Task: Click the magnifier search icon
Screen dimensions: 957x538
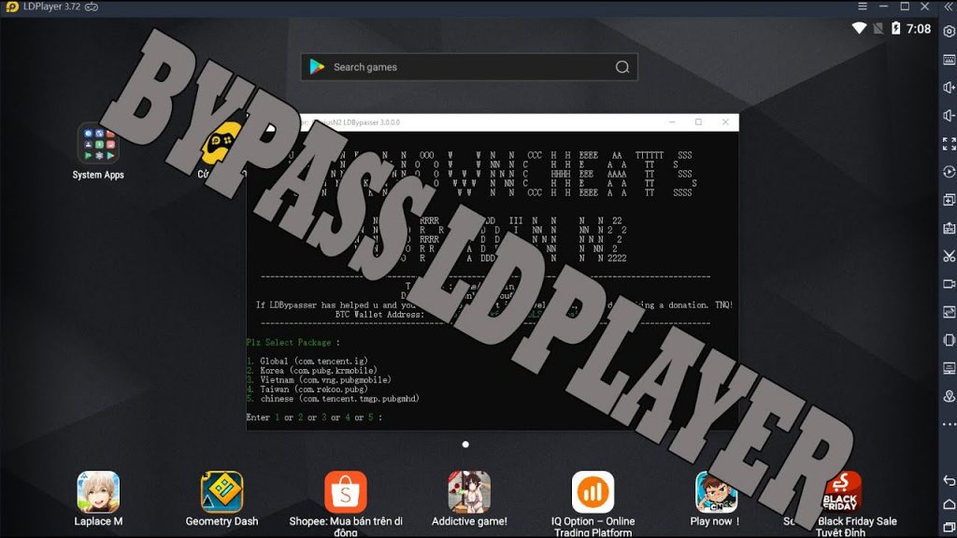Action: tap(621, 67)
